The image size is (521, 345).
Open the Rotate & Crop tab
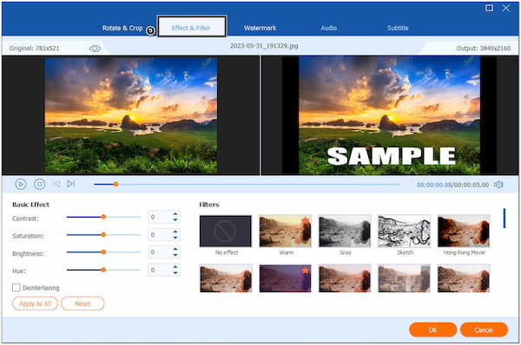(x=122, y=29)
